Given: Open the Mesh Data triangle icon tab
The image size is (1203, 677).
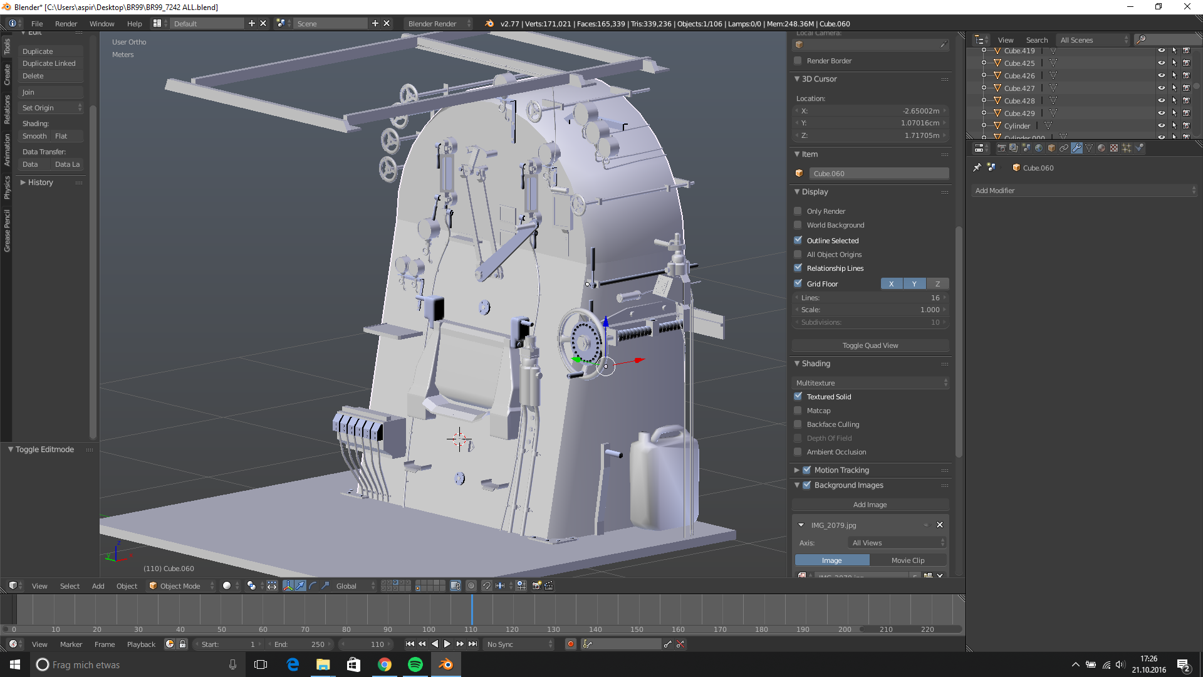Looking at the screenshot, I should click(1089, 148).
